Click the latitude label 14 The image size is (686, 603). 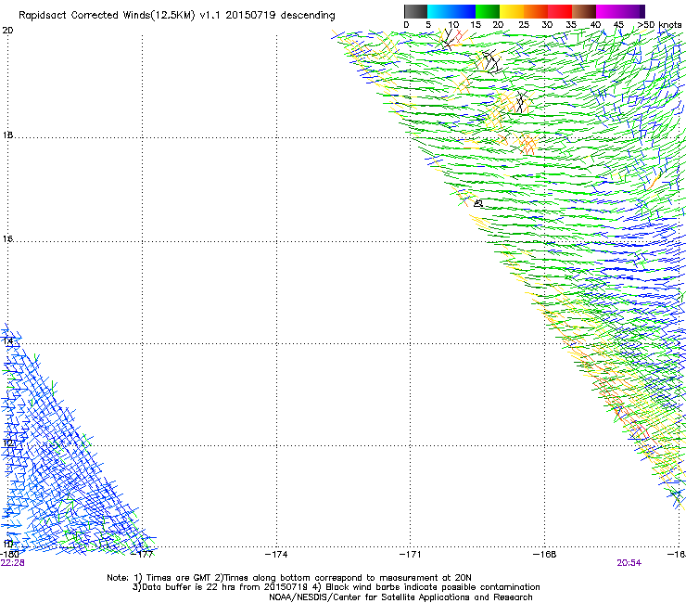click(7, 341)
